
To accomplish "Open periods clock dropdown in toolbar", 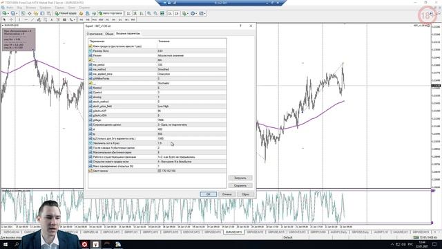I will [x=193, y=13].
